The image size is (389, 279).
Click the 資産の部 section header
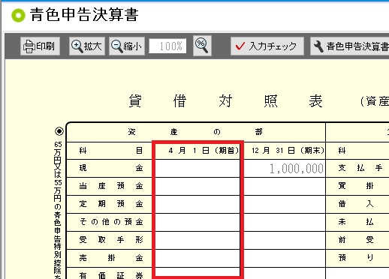click(195, 132)
